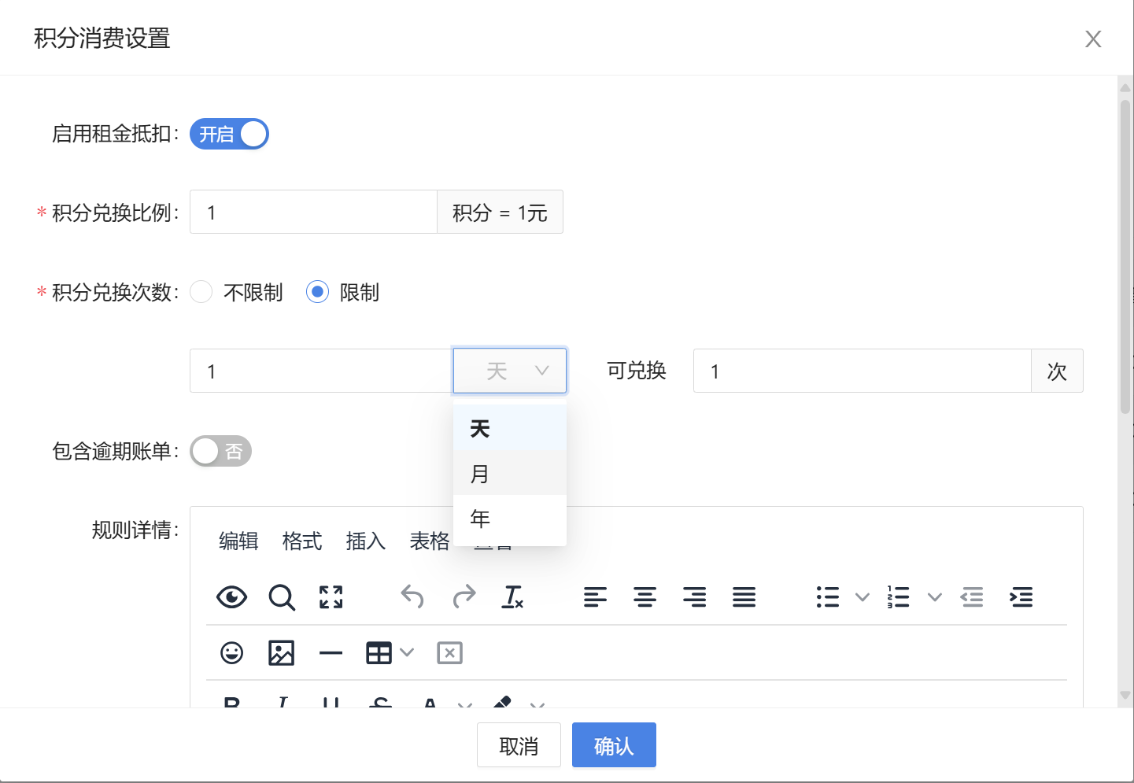Center align the text

click(x=645, y=597)
